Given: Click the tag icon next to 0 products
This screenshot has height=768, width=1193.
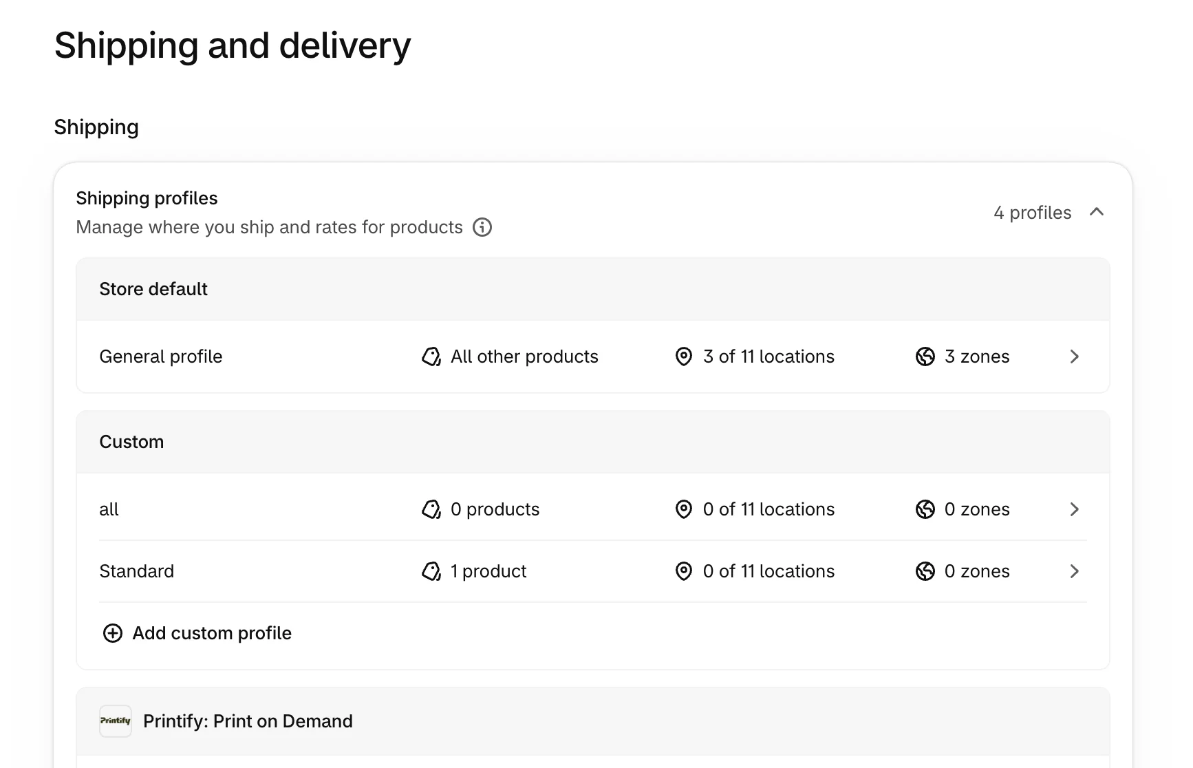Looking at the screenshot, I should coord(431,509).
